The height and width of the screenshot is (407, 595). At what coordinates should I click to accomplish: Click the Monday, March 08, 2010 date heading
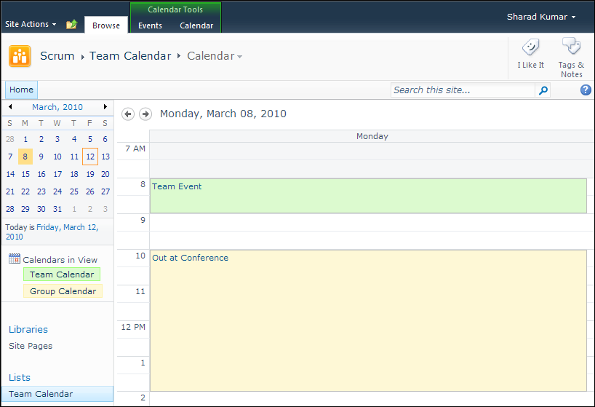(223, 114)
